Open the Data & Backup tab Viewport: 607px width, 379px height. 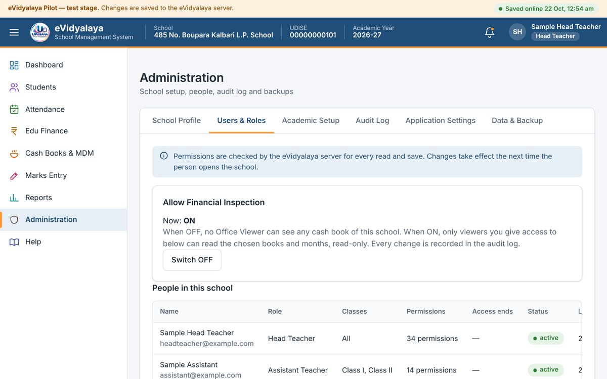point(517,120)
